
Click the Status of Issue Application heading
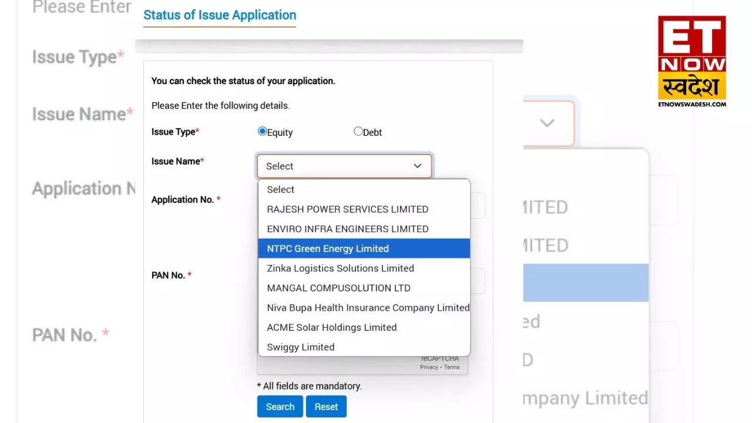[220, 15]
